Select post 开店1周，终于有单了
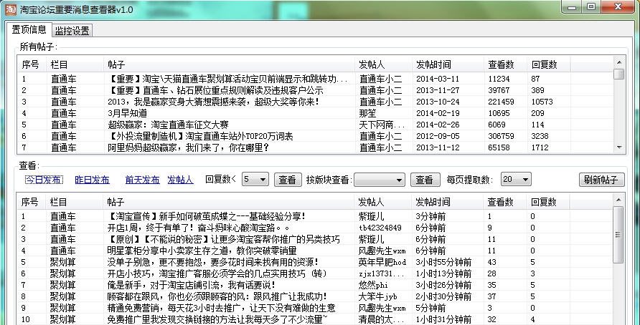This screenshot has width=640, height=325. (x=199, y=228)
